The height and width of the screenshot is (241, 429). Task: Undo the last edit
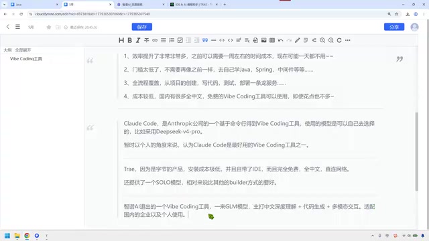[x=280, y=40]
